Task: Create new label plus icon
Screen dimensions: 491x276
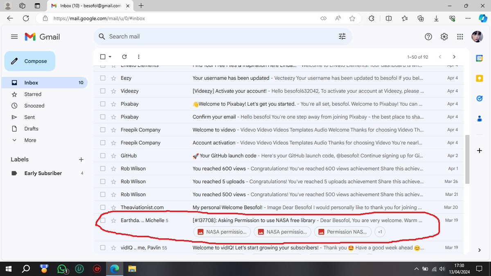Action: (81, 159)
